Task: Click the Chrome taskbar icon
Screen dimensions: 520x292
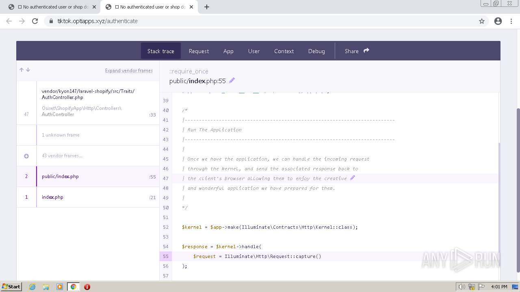Action: point(74,287)
